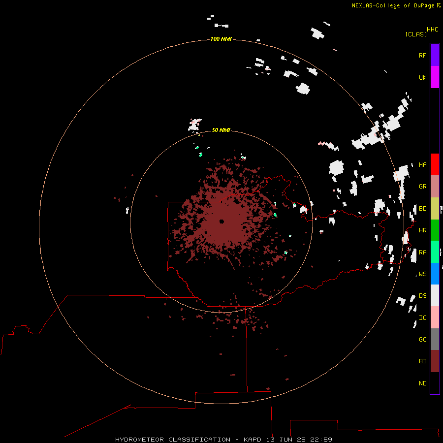The height and width of the screenshot is (443, 443).
Task: Click the KAPD radar site identifier
Action: pos(253,440)
